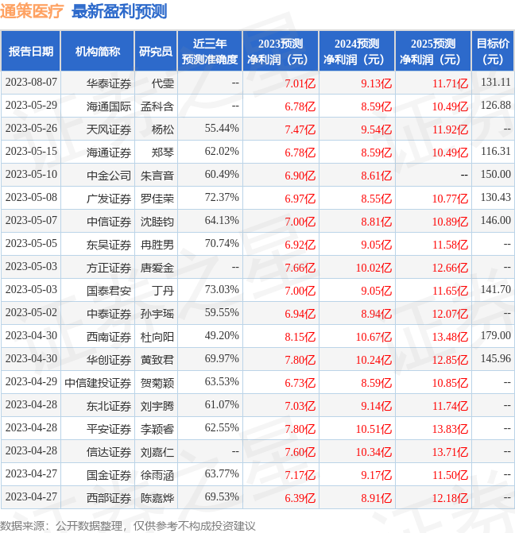This screenshot has width=515, height=533.
Task: Click analyst name 代雯
Action: [163, 83]
